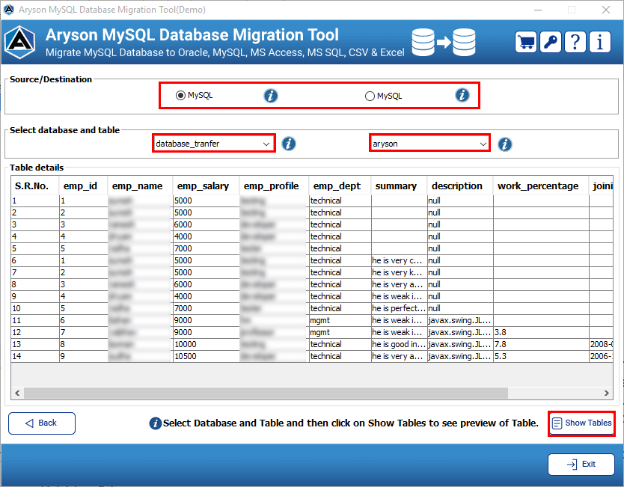This screenshot has height=487, width=624.
Task: Click salary cell 7000 in row 10
Action: click(207, 308)
